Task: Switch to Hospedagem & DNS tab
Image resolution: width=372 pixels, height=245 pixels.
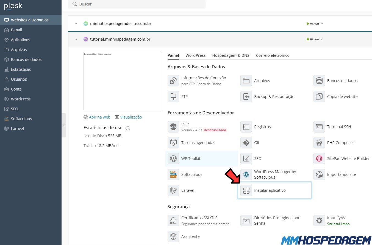Action: click(x=231, y=55)
